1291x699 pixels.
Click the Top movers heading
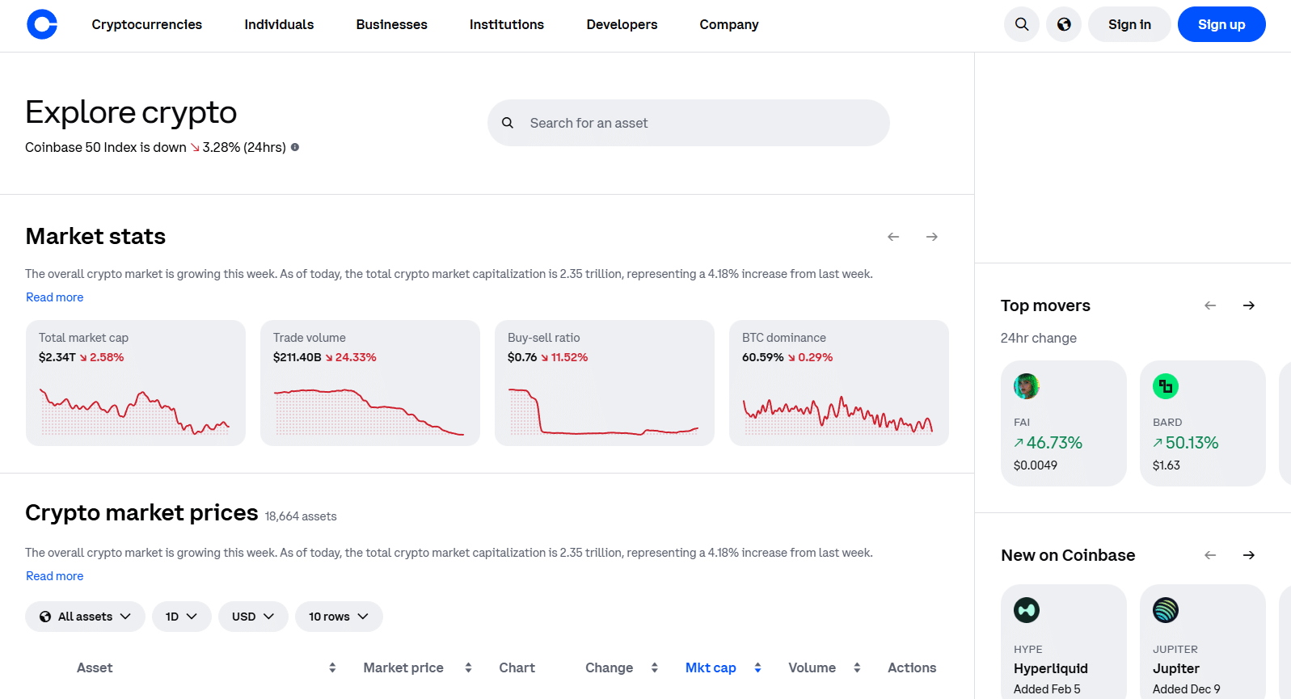[x=1045, y=305]
